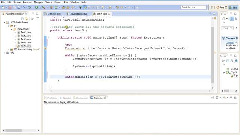Image resolution: width=240 pixels, height=135 pixels.
Task: Expand the JRE System Library node
Action: tap(8, 49)
